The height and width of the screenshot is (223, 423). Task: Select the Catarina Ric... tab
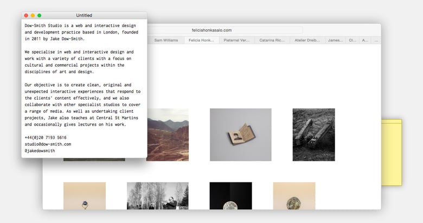click(x=272, y=40)
